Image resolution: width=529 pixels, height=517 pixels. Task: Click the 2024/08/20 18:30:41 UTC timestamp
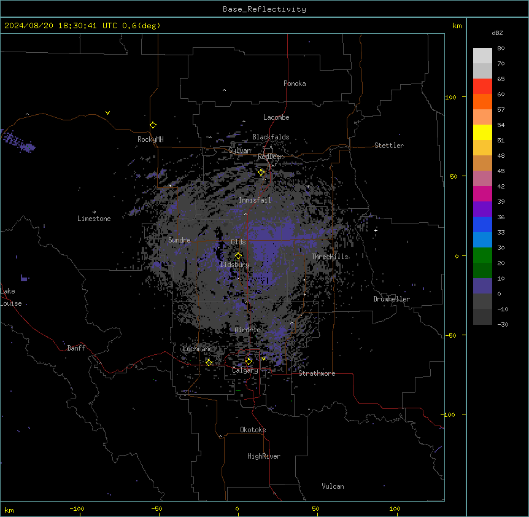coord(61,26)
